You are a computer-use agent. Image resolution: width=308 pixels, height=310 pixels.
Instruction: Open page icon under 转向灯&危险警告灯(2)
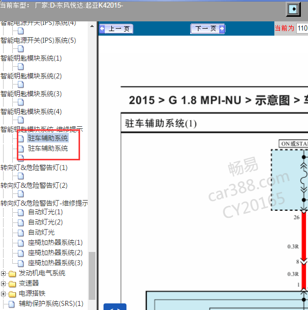point(21,194)
